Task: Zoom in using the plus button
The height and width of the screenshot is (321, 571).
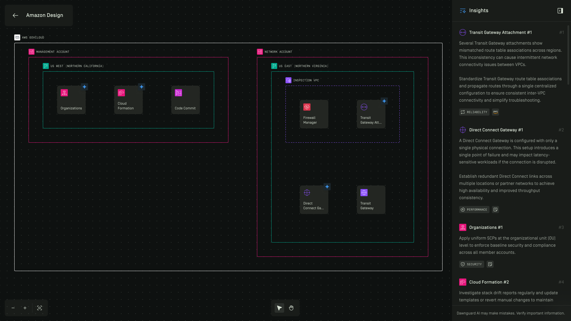Action: (x=25, y=308)
